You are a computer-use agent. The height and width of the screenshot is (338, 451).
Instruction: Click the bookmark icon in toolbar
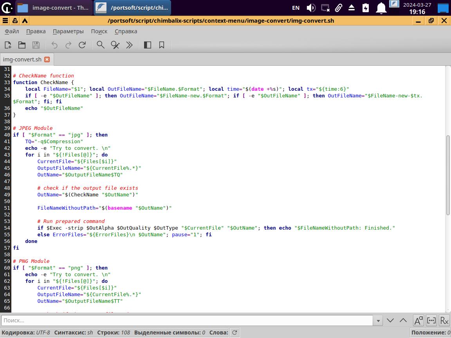(x=162, y=45)
